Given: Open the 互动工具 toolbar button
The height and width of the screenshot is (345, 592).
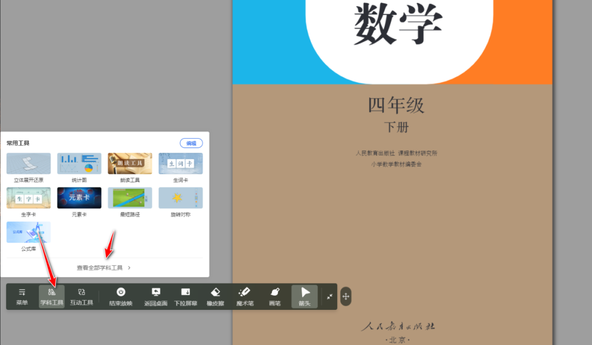Looking at the screenshot, I should (x=82, y=297).
